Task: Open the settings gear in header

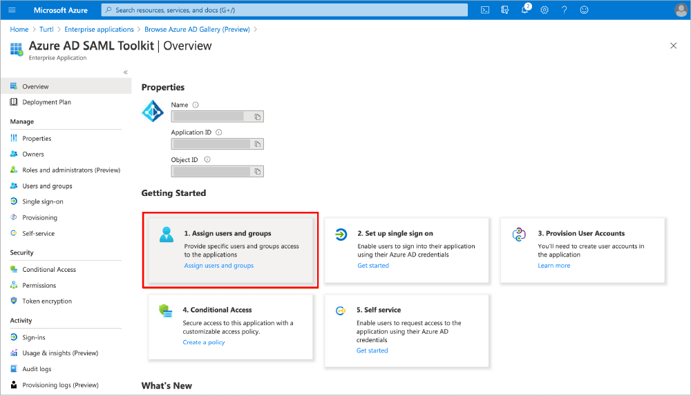Action: [x=545, y=10]
